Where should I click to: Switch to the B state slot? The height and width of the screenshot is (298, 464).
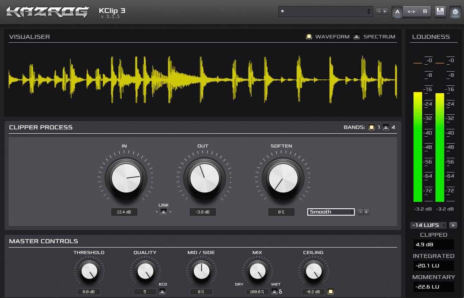[425, 12]
